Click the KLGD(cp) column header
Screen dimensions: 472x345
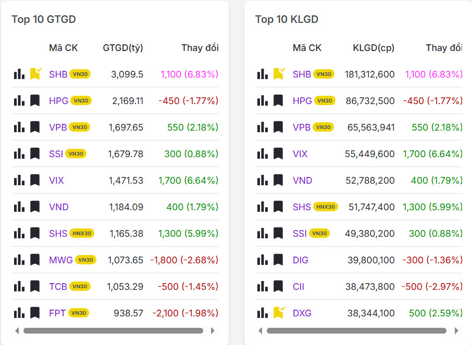tap(374, 48)
